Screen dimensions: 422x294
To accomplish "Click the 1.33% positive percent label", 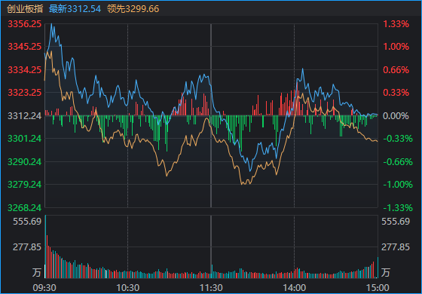I will [396, 24].
